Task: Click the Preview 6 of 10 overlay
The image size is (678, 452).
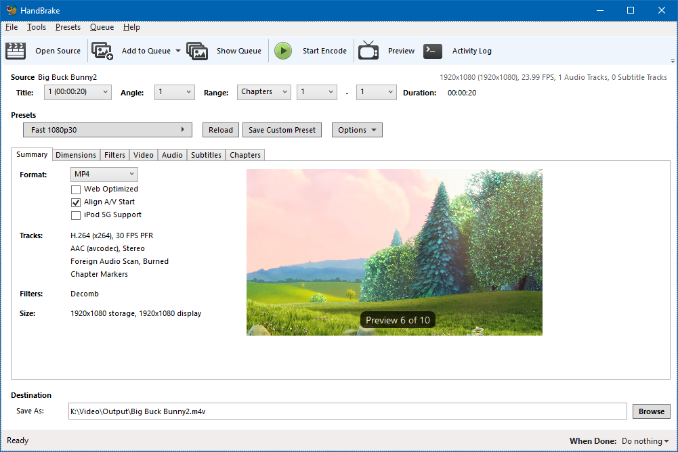Action: click(398, 320)
